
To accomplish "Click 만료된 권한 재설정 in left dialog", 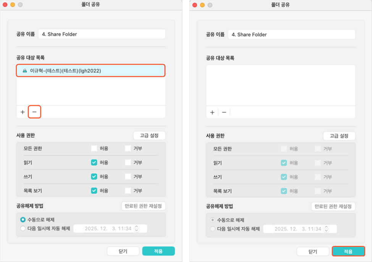I will (x=143, y=206).
